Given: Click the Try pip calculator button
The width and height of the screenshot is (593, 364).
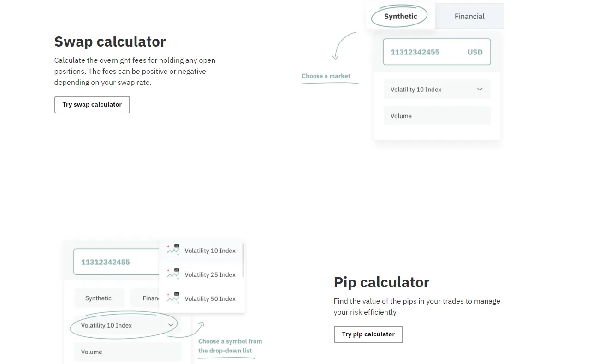Looking at the screenshot, I should coord(368,334).
